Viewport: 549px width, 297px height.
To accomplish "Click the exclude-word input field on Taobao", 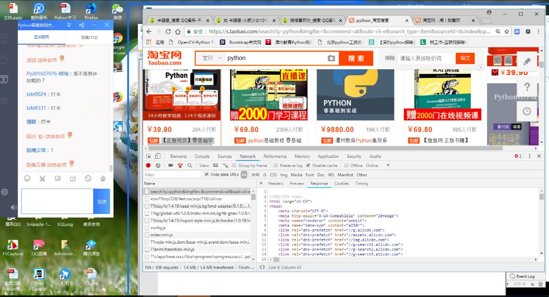I will pos(426,58).
